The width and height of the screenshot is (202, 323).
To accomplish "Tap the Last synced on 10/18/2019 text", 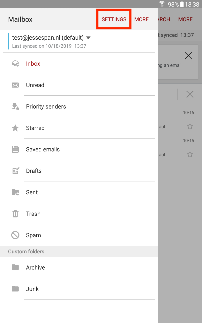I will tap(49, 46).
